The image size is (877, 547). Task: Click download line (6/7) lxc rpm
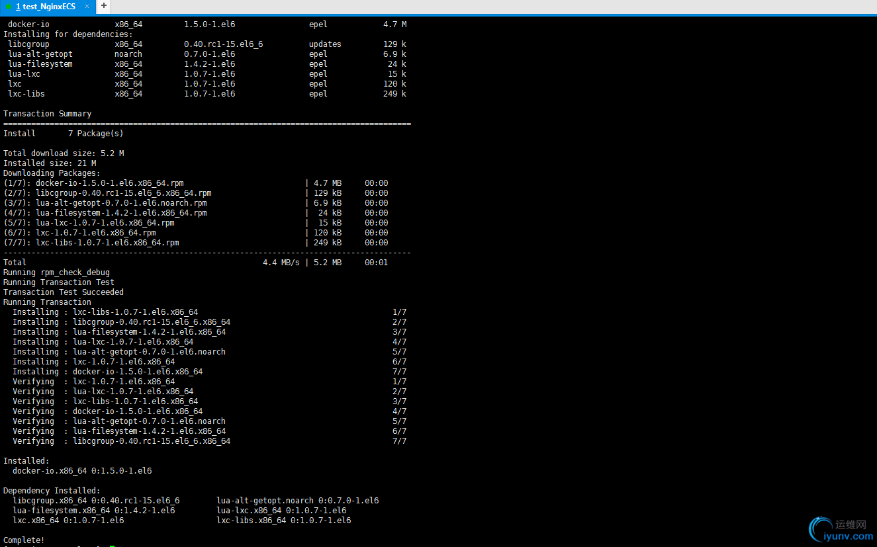(196, 233)
